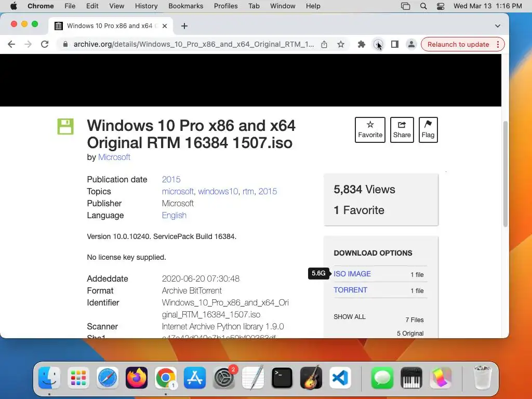The width and height of the screenshot is (532, 399).
Task: Share this page from address bar icon
Action: click(324, 45)
